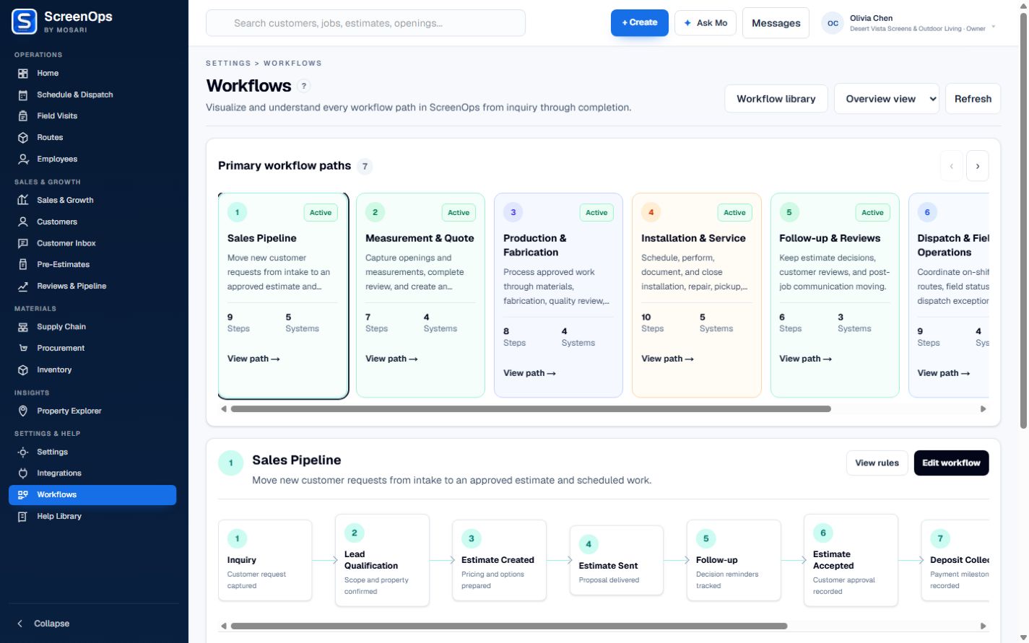Go to next workflow paths page

(x=978, y=166)
